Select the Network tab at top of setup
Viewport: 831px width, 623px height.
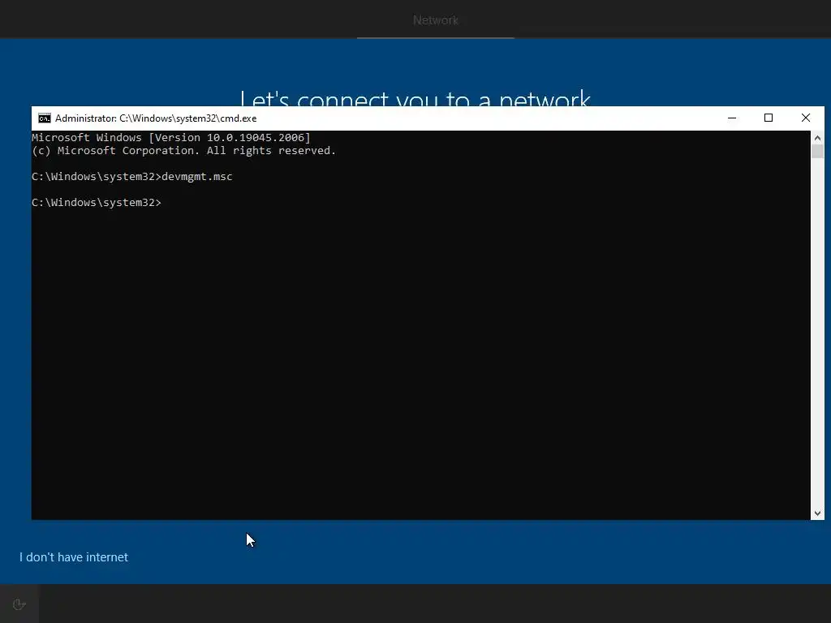[x=436, y=20]
